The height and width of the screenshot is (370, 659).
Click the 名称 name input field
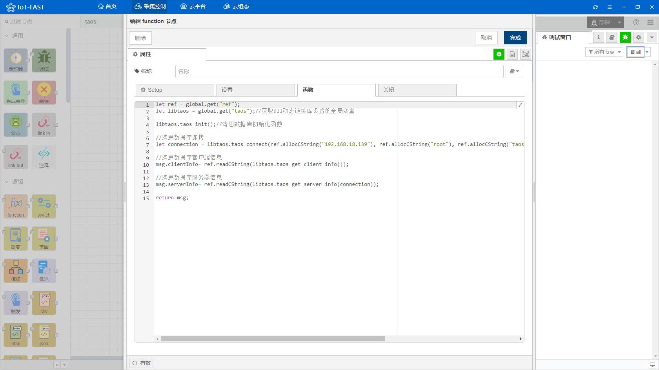[x=339, y=71]
